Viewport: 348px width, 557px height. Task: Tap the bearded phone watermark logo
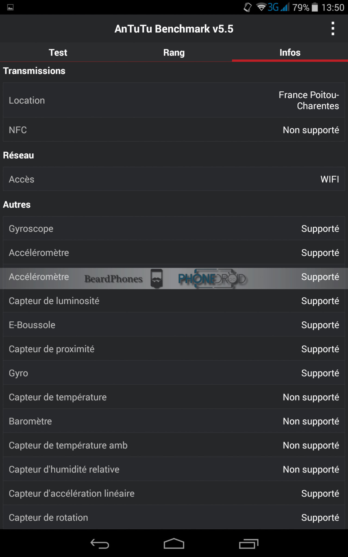click(x=157, y=278)
